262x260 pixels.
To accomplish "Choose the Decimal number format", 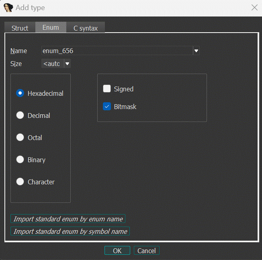I will (20, 116).
